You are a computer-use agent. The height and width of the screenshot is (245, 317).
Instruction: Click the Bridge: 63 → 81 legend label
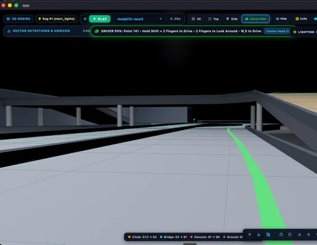[x=175, y=237]
